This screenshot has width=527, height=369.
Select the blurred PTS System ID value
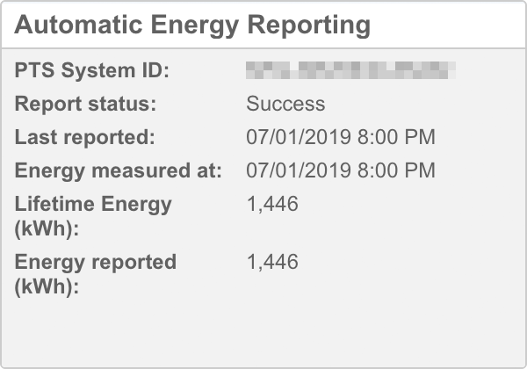coord(351,70)
